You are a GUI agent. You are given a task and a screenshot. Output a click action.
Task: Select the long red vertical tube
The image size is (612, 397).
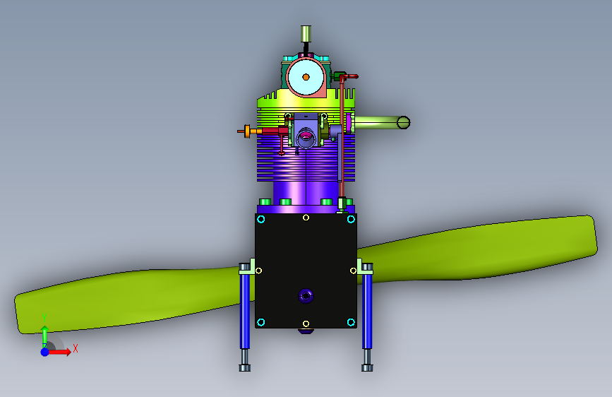point(342,137)
